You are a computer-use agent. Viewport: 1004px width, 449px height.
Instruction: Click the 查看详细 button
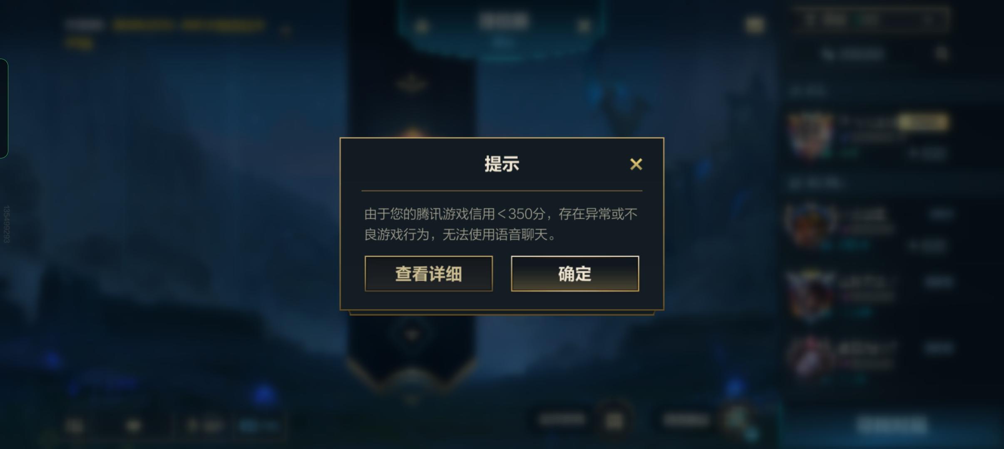coord(428,274)
